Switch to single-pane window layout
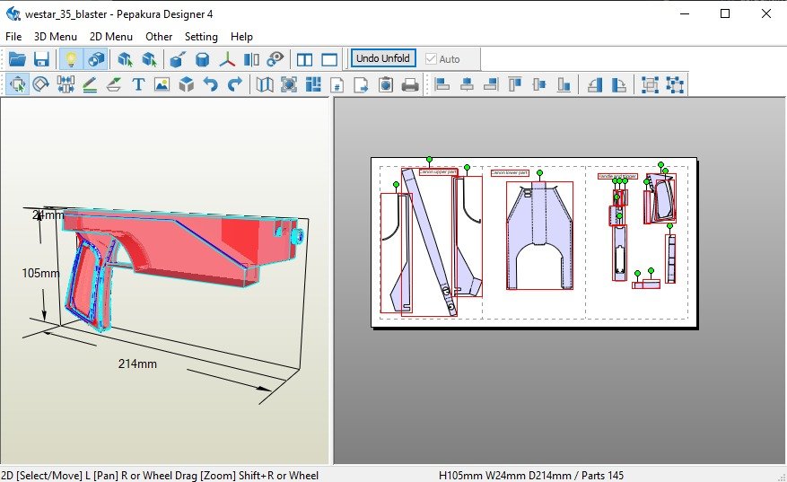787x482 pixels. [x=329, y=59]
